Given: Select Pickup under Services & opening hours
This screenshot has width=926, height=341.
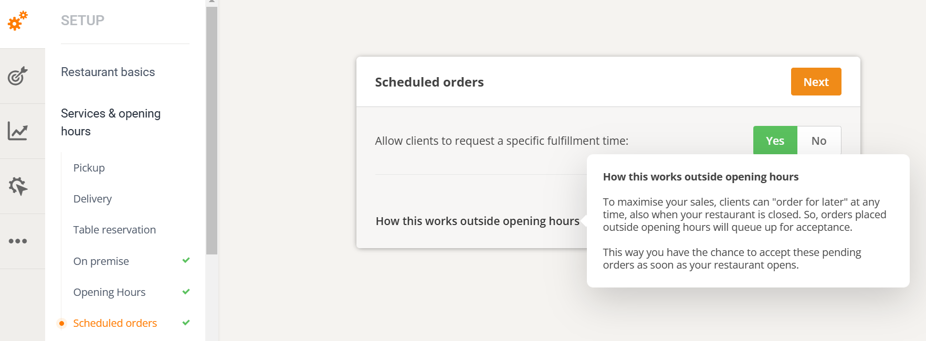Looking at the screenshot, I should click(89, 168).
